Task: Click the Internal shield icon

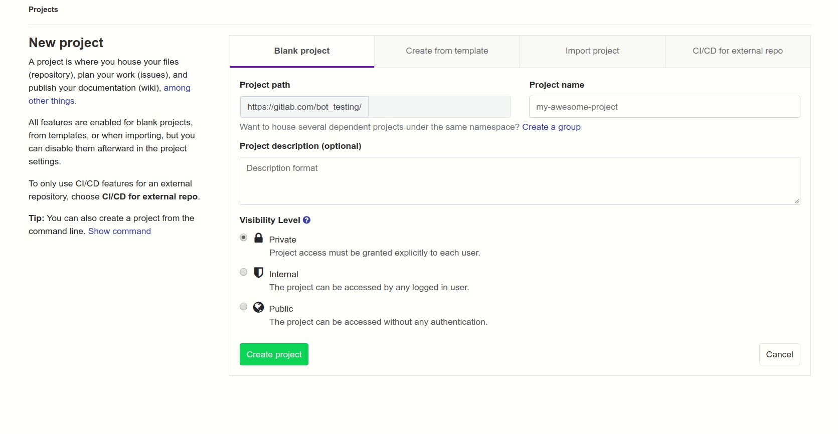Action: 258,273
